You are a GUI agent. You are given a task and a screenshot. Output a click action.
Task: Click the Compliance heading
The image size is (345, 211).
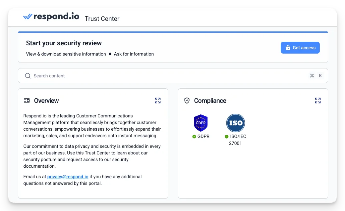coord(210,101)
